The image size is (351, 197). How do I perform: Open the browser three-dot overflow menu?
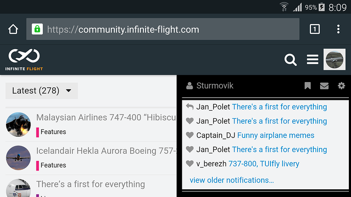(338, 29)
